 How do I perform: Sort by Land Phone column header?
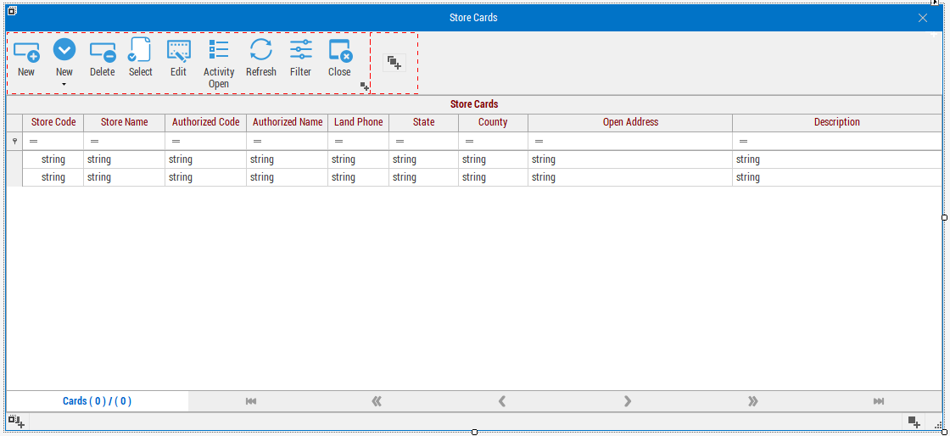(x=359, y=122)
